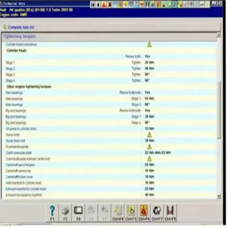228x228 pixels.
Task: Open warning icon in Sump bolts row
Action: tap(149, 135)
